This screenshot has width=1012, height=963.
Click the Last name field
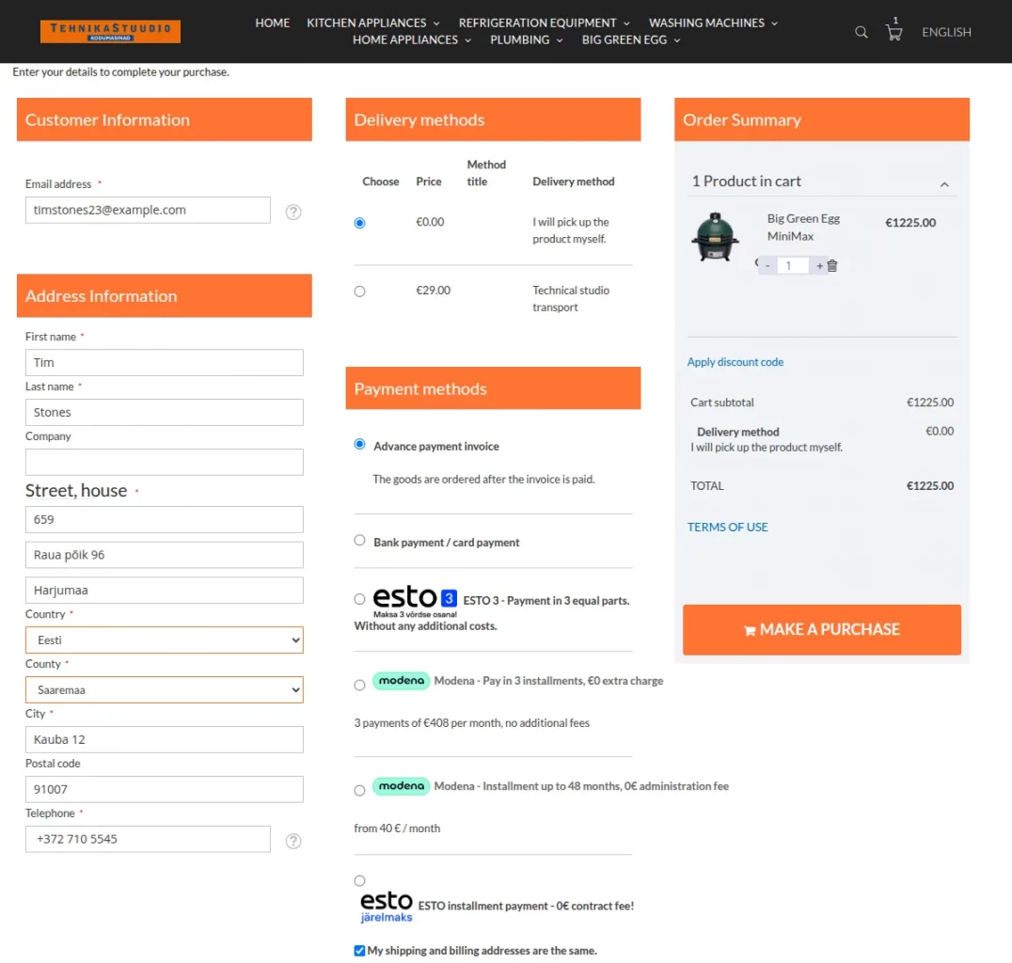point(164,412)
